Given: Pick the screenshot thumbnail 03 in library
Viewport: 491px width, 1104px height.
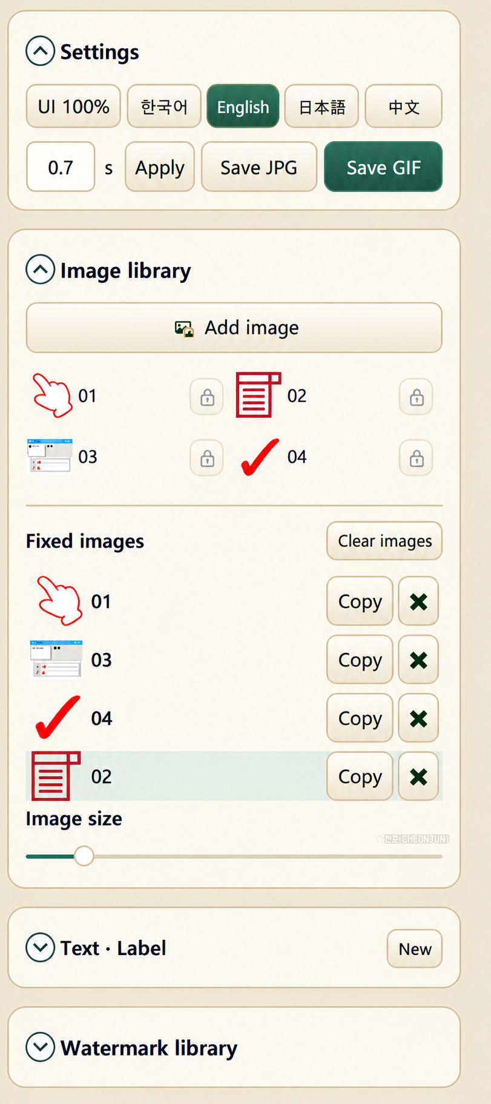Looking at the screenshot, I should click(x=50, y=456).
